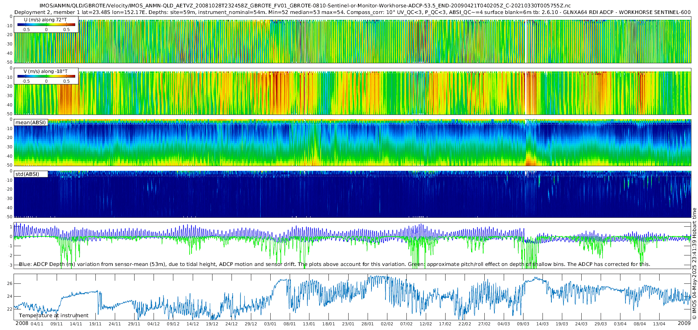Click the 2008 year label on axis
Screen dimensions: 698x330
click(22, 323)
